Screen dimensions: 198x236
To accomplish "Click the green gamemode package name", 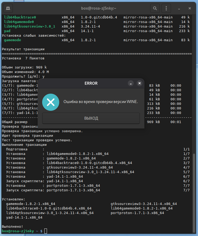I will 13,40.
